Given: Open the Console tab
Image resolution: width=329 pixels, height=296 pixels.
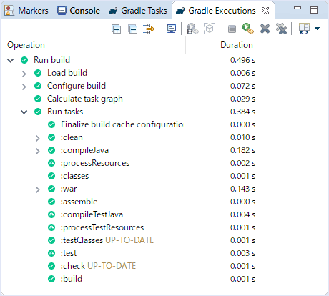Looking at the screenshot, I should tap(79, 11).
